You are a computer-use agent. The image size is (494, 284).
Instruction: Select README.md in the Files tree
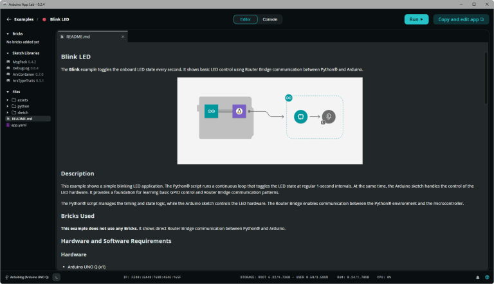(x=28, y=119)
